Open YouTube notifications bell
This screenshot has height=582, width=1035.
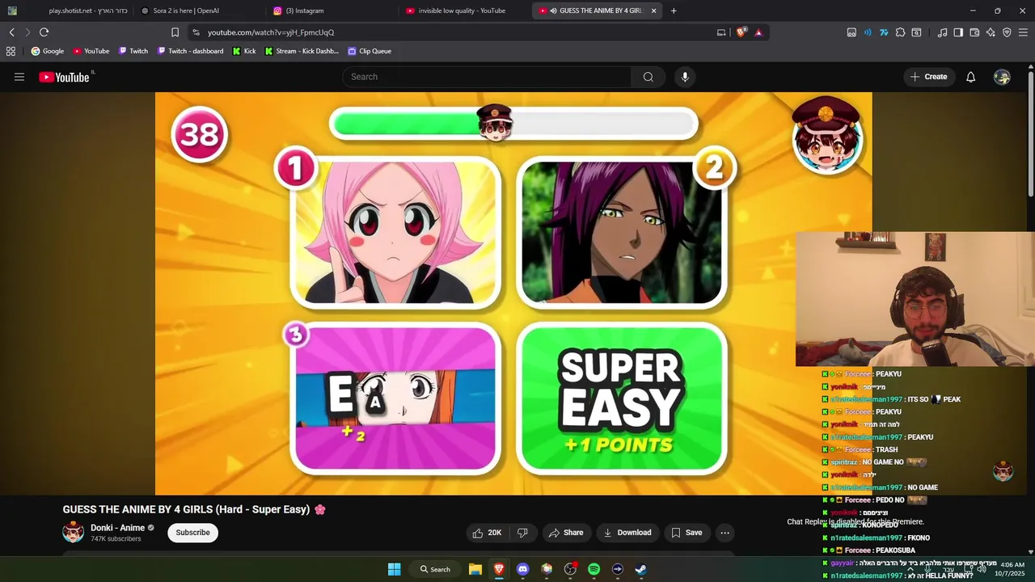(x=970, y=77)
